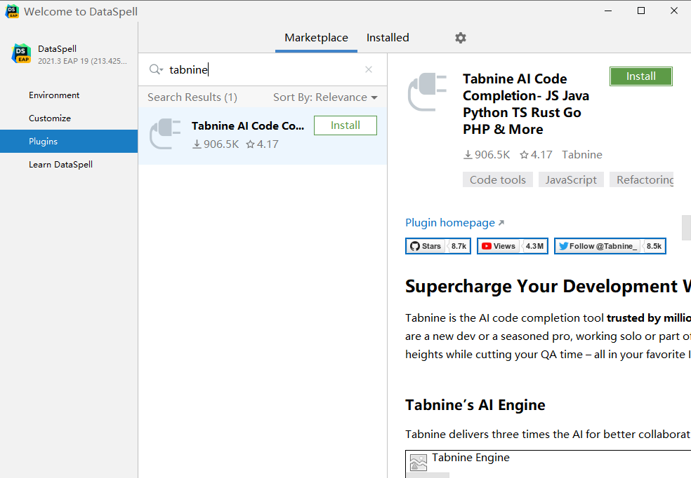Click the DataSpell logo in the sidebar
Image resolution: width=691 pixels, height=478 pixels.
[x=21, y=54]
